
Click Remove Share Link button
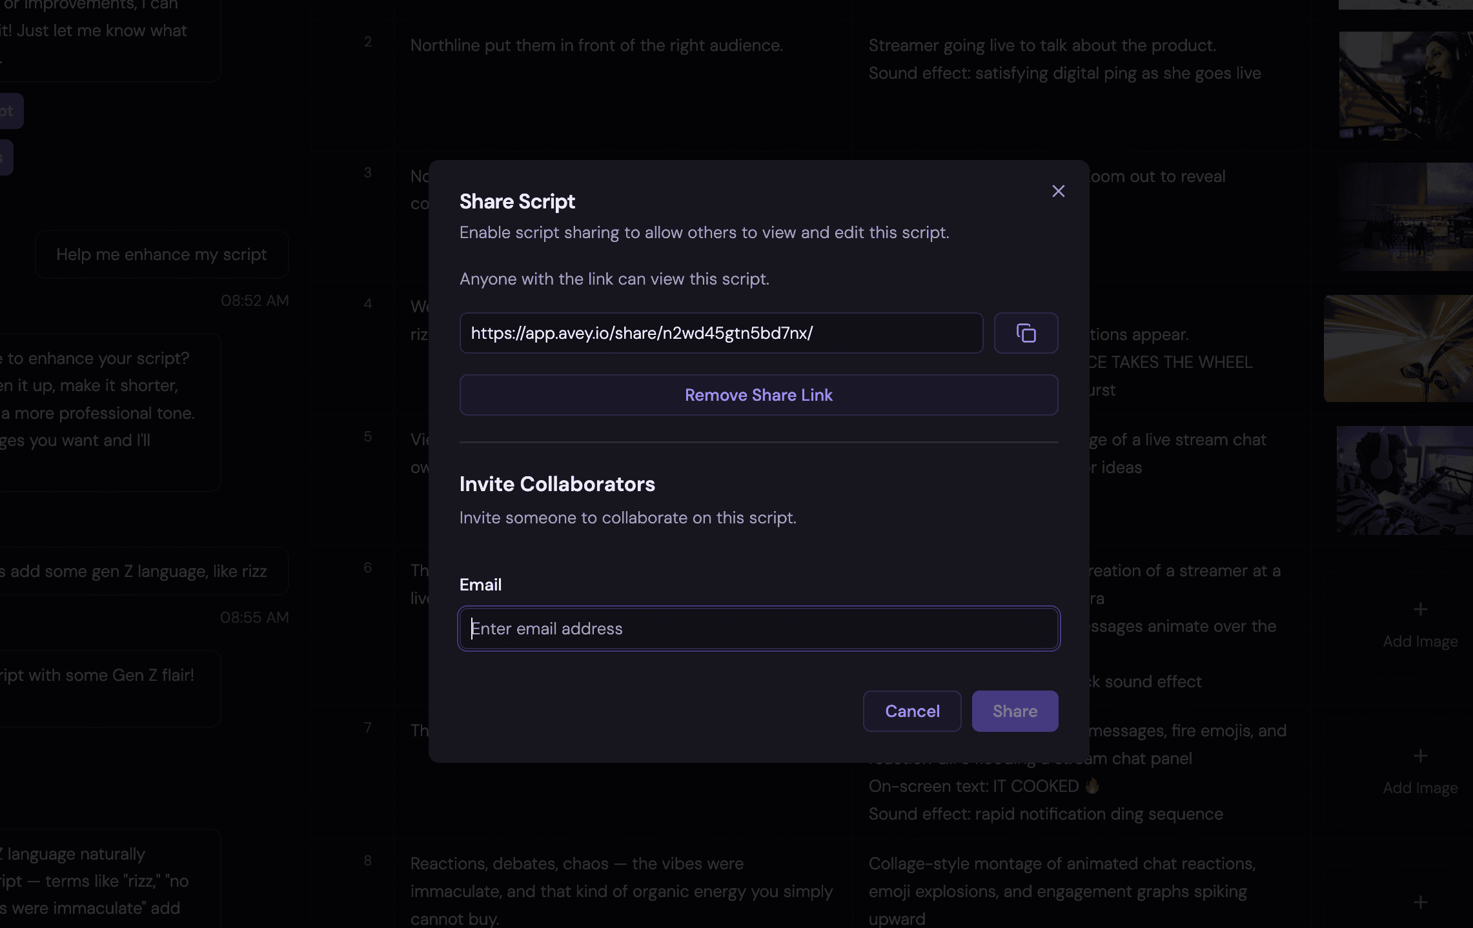tap(758, 395)
